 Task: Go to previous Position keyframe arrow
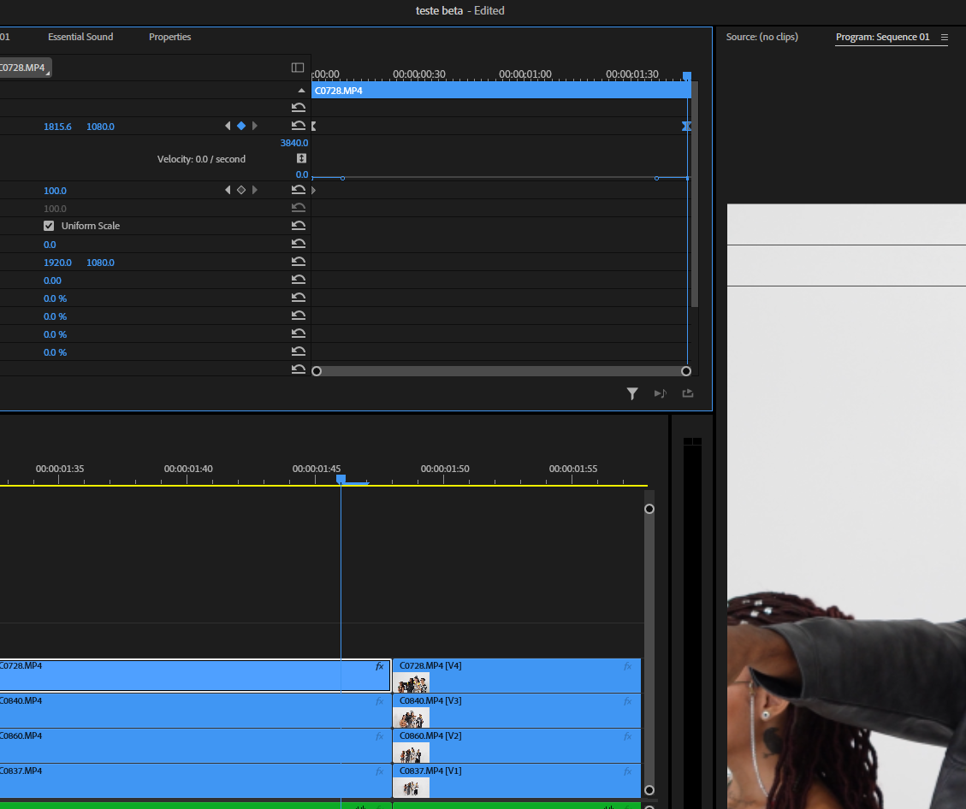coord(227,125)
